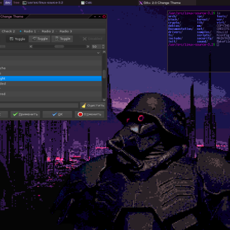
Task: Decrease the 50 spin value with the down arrow
Action: click(103, 48)
